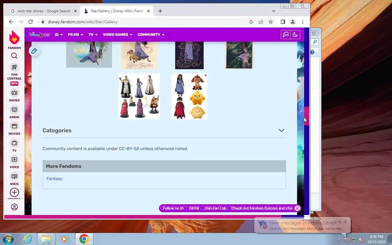The width and height of the screenshot is (392, 245).
Task: Open the Better Together poster thumbnail
Action: point(139,55)
